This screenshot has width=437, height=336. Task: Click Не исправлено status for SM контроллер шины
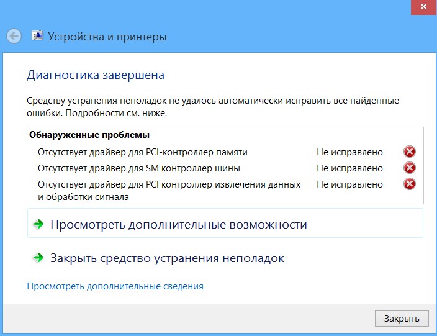coord(349,168)
